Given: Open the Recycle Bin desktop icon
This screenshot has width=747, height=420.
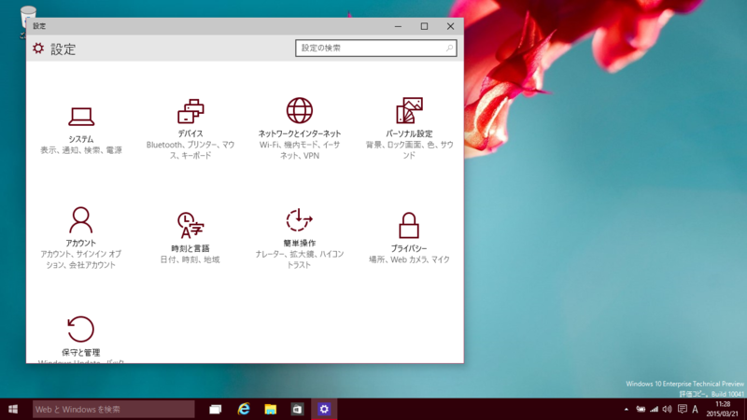Looking at the screenshot, I should point(28,19).
